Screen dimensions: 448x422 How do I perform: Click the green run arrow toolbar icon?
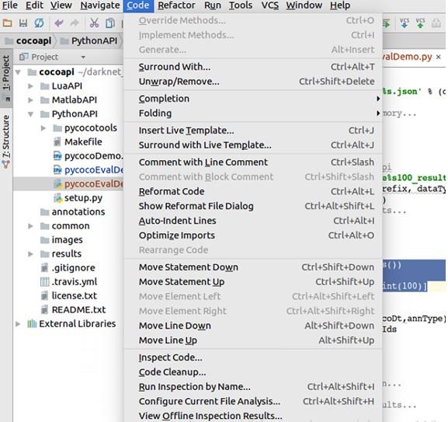pos(387,23)
